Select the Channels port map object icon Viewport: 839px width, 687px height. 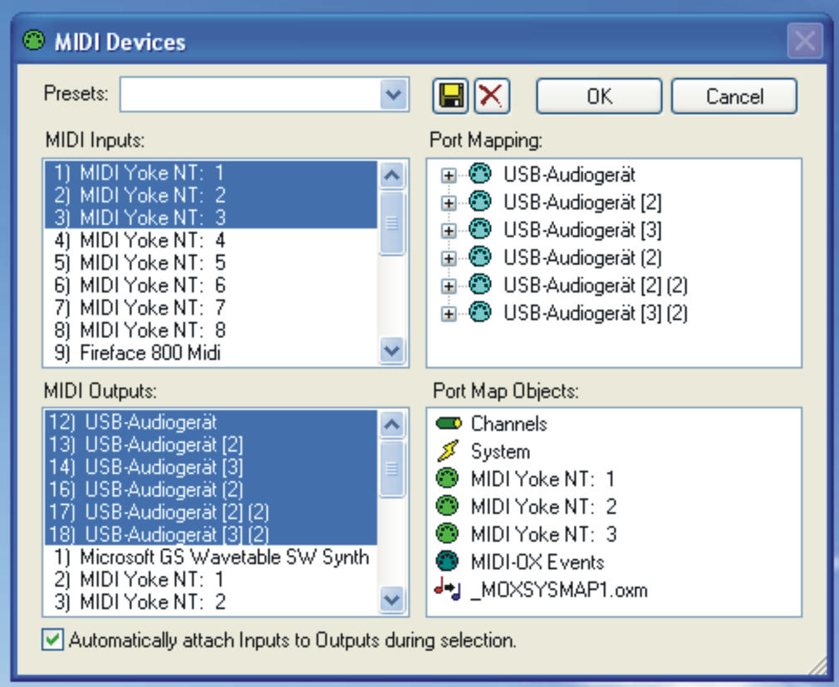(449, 424)
